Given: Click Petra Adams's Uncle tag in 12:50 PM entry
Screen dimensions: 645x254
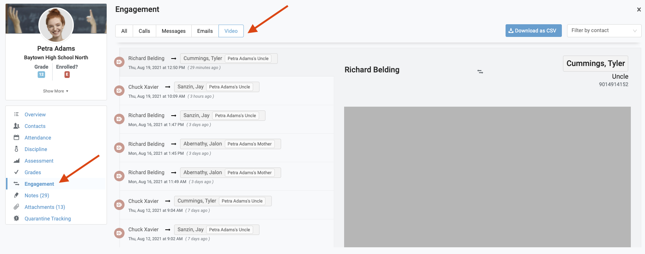Looking at the screenshot, I should [248, 59].
